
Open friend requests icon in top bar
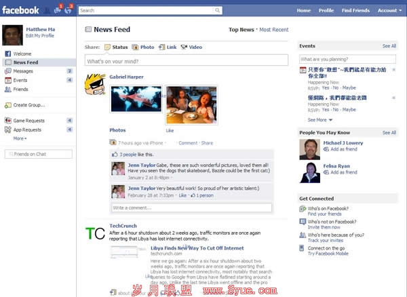point(47,11)
